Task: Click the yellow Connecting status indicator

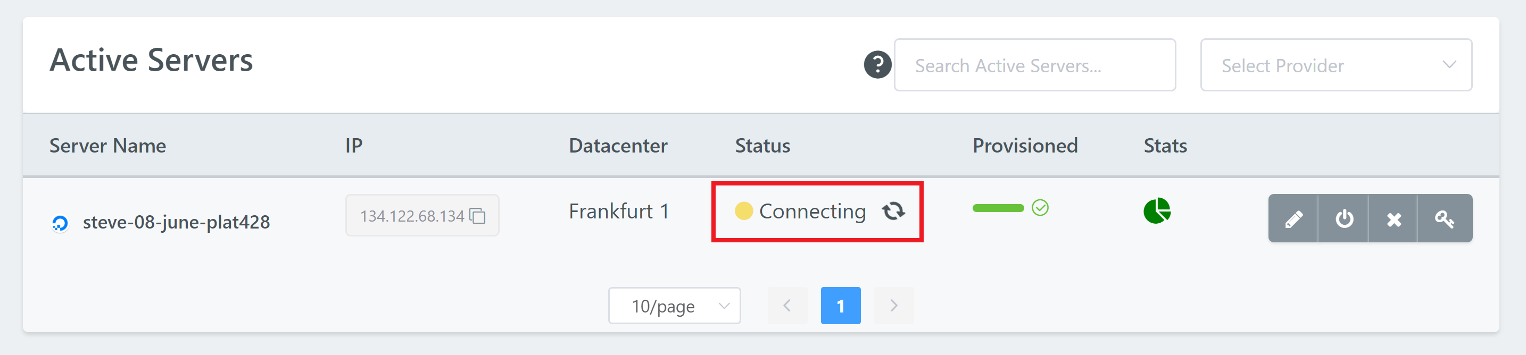Action: (x=743, y=210)
